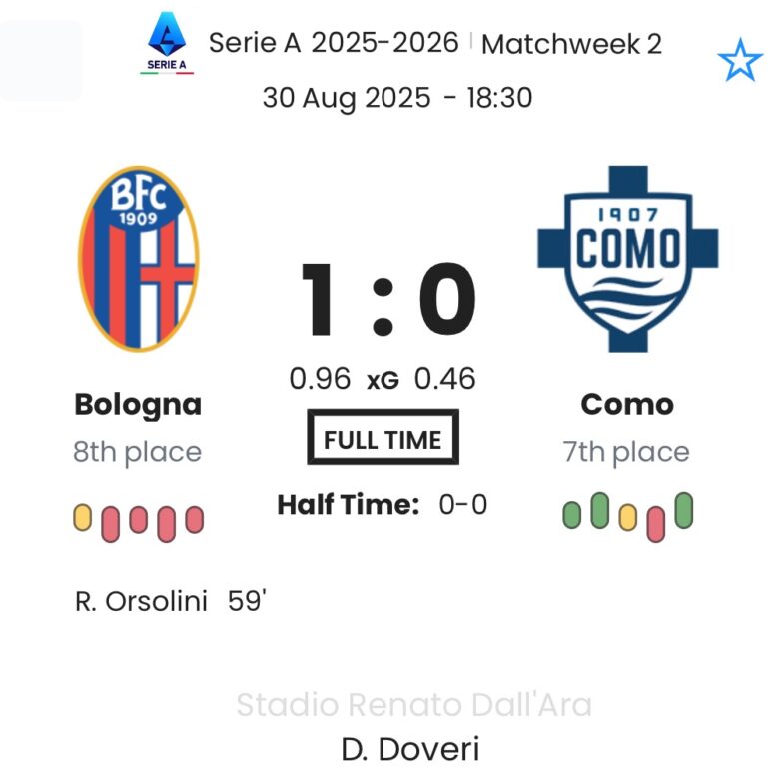Click the Serie A league logo
Viewport: 767px width, 779px height.
point(168,42)
